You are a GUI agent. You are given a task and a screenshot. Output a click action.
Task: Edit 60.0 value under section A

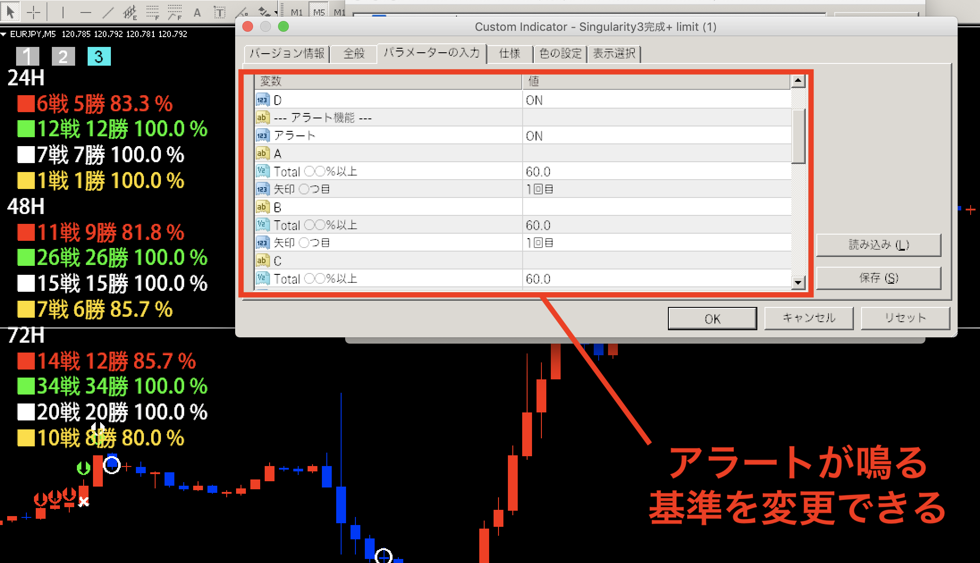(656, 172)
